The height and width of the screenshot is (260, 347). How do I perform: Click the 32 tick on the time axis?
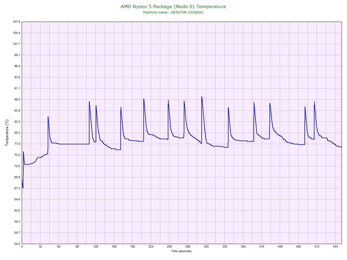tap(40, 247)
